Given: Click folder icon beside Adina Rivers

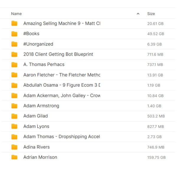Looking at the screenshot, I should 14,147.
